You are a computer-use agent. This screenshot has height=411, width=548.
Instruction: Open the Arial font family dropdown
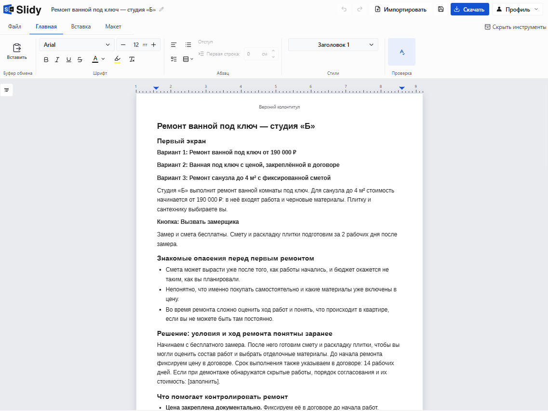tap(77, 45)
